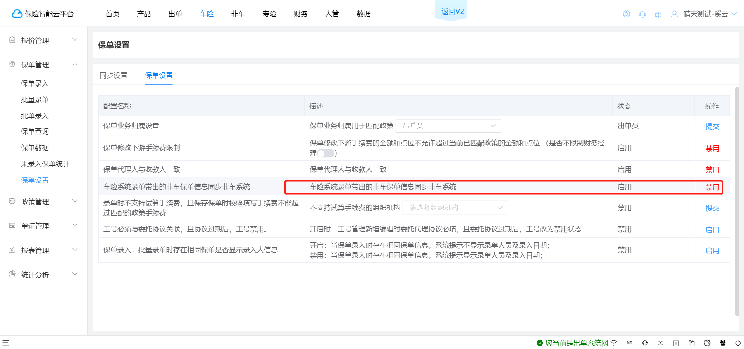744x349 pixels.
Task: Expand the 报表管理 sidebar section
Action: pyautogui.click(x=75, y=250)
